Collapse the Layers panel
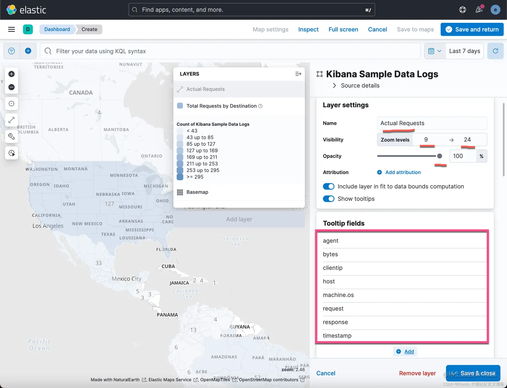 pyautogui.click(x=298, y=74)
